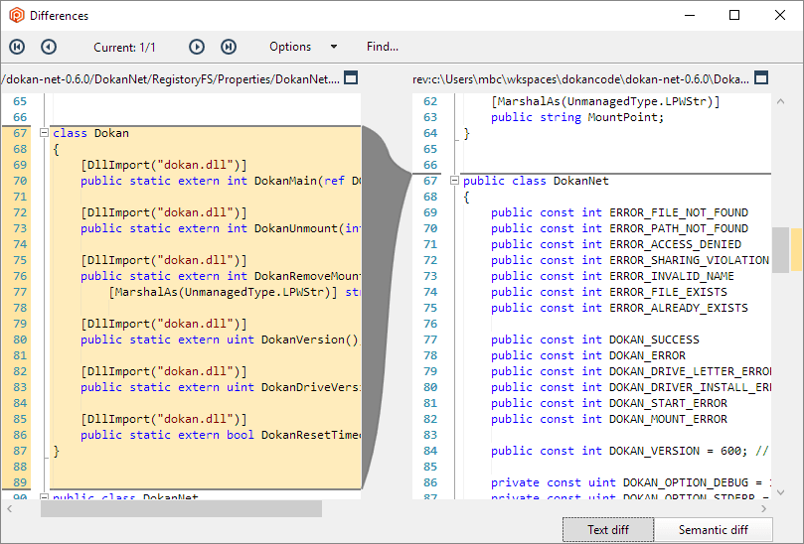Click the DokanVersion() declaration line

click(220, 340)
